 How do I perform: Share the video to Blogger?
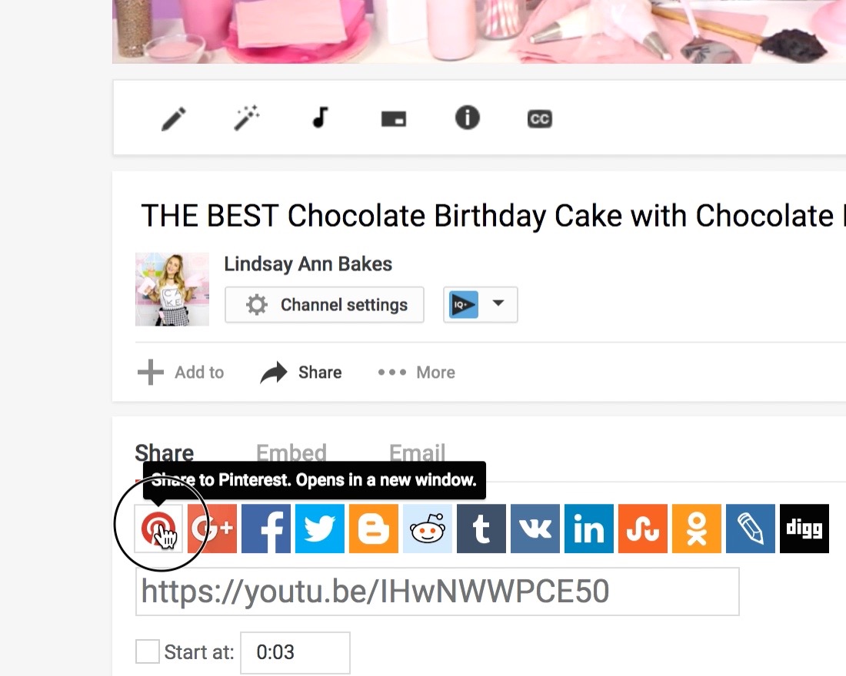coord(374,529)
